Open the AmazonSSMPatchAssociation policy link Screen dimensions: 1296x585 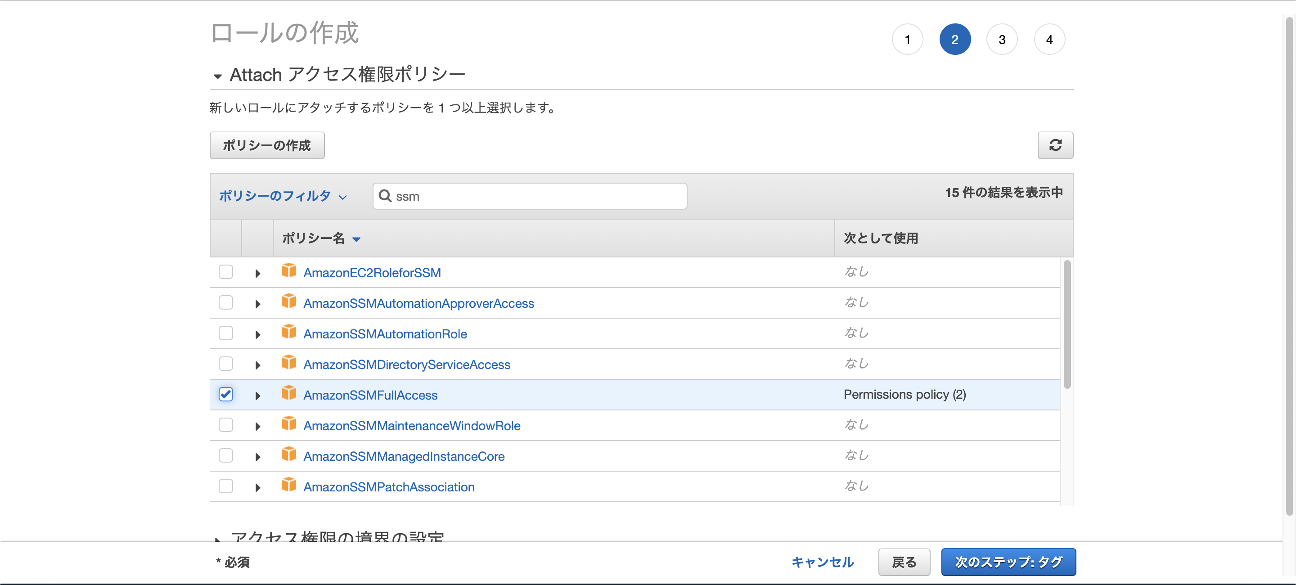[x=389, y=487]
